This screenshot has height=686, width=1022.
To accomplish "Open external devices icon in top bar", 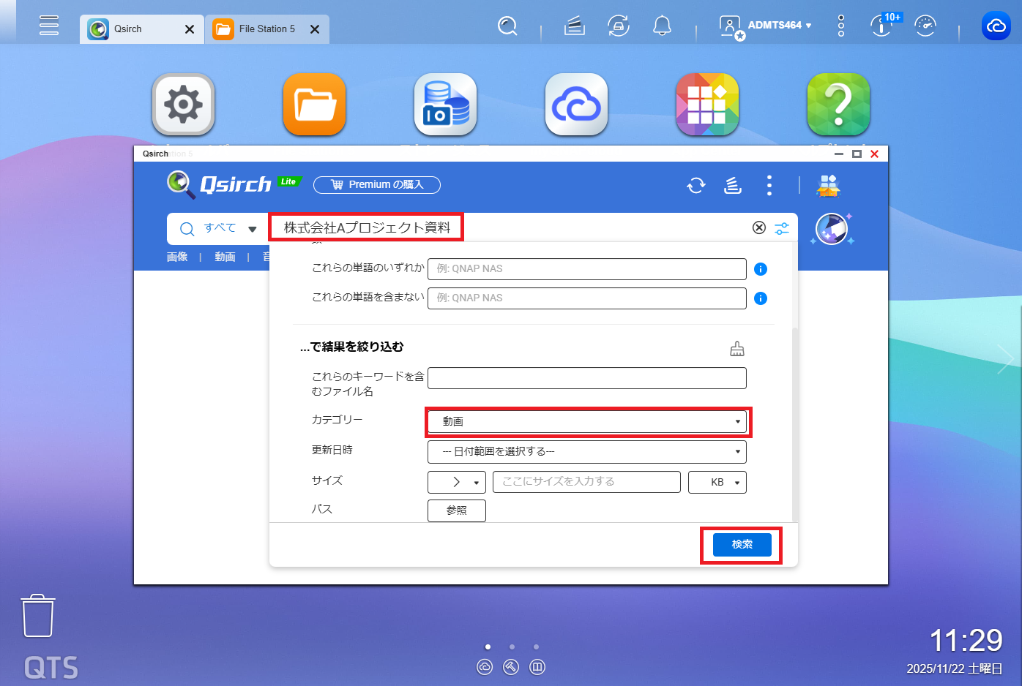I will [619, 26].
